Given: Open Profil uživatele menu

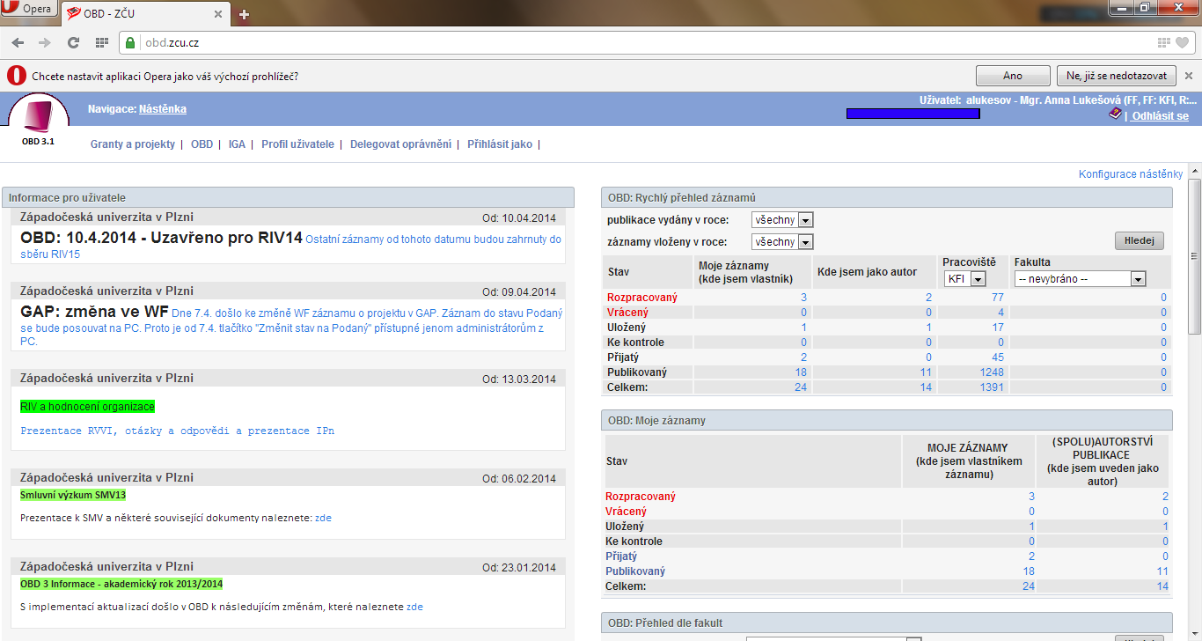Looking at the screenshot, I should pyautogui.click(x=297, y=144).
